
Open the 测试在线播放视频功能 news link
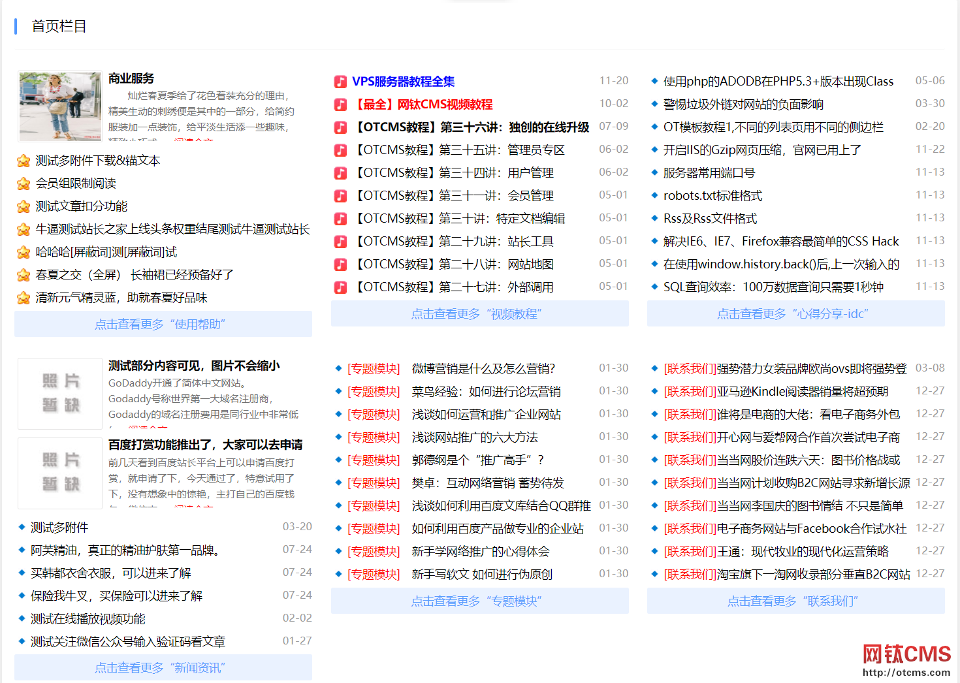(x=88, y=619)
